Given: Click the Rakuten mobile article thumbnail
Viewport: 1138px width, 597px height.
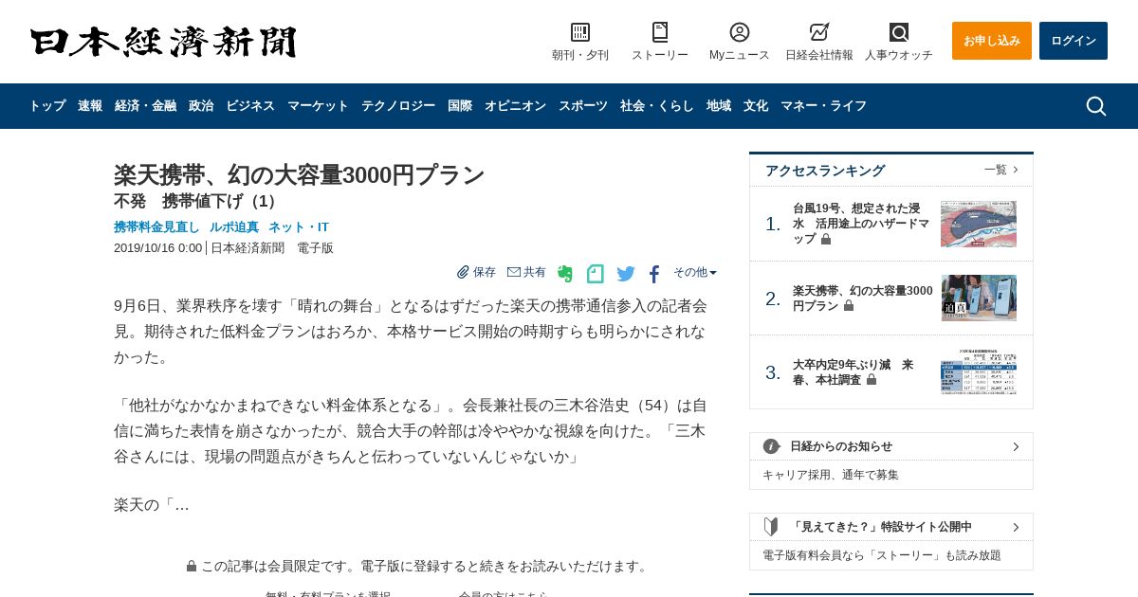Looking at the screenshot, I should click(x=979, y=298).
